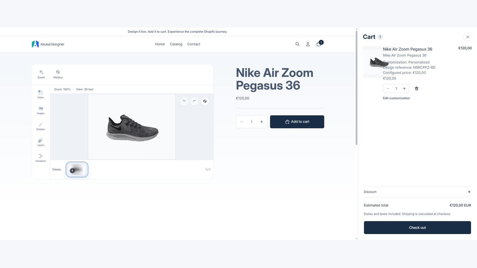Go to the Home menu item

pos(160,44)
